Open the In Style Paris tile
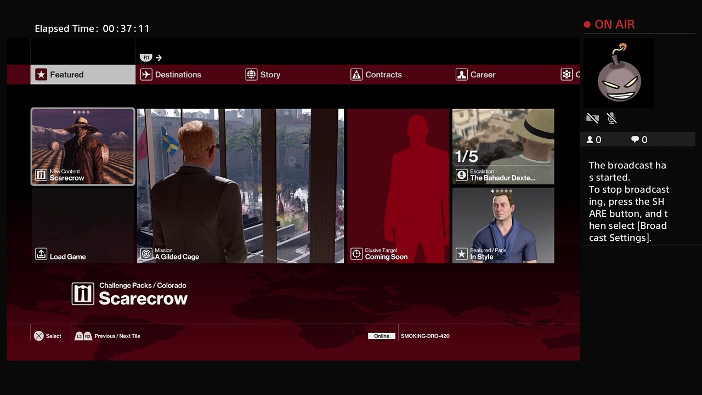702x395 pixels. point(503,225)
